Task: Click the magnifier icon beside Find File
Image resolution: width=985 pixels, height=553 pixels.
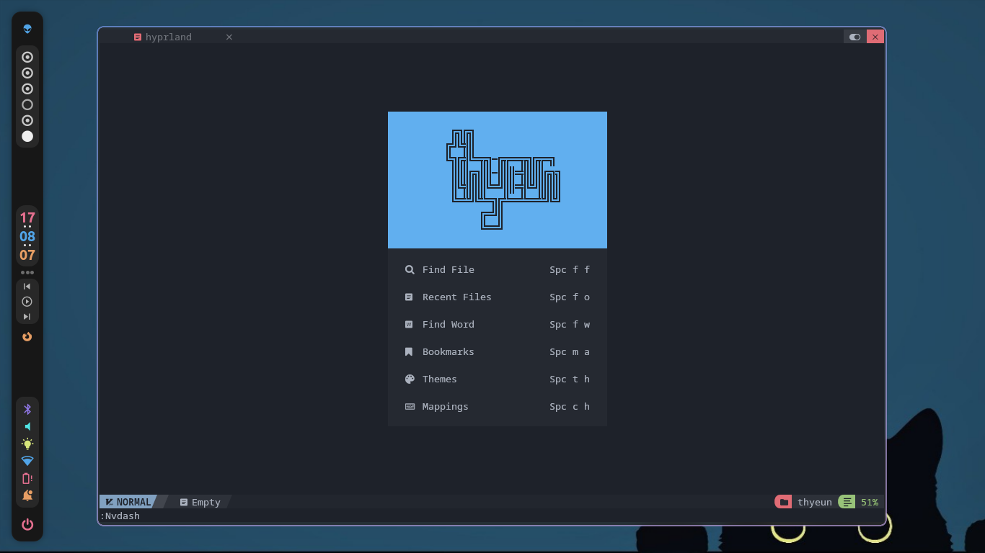Action: 410,269
